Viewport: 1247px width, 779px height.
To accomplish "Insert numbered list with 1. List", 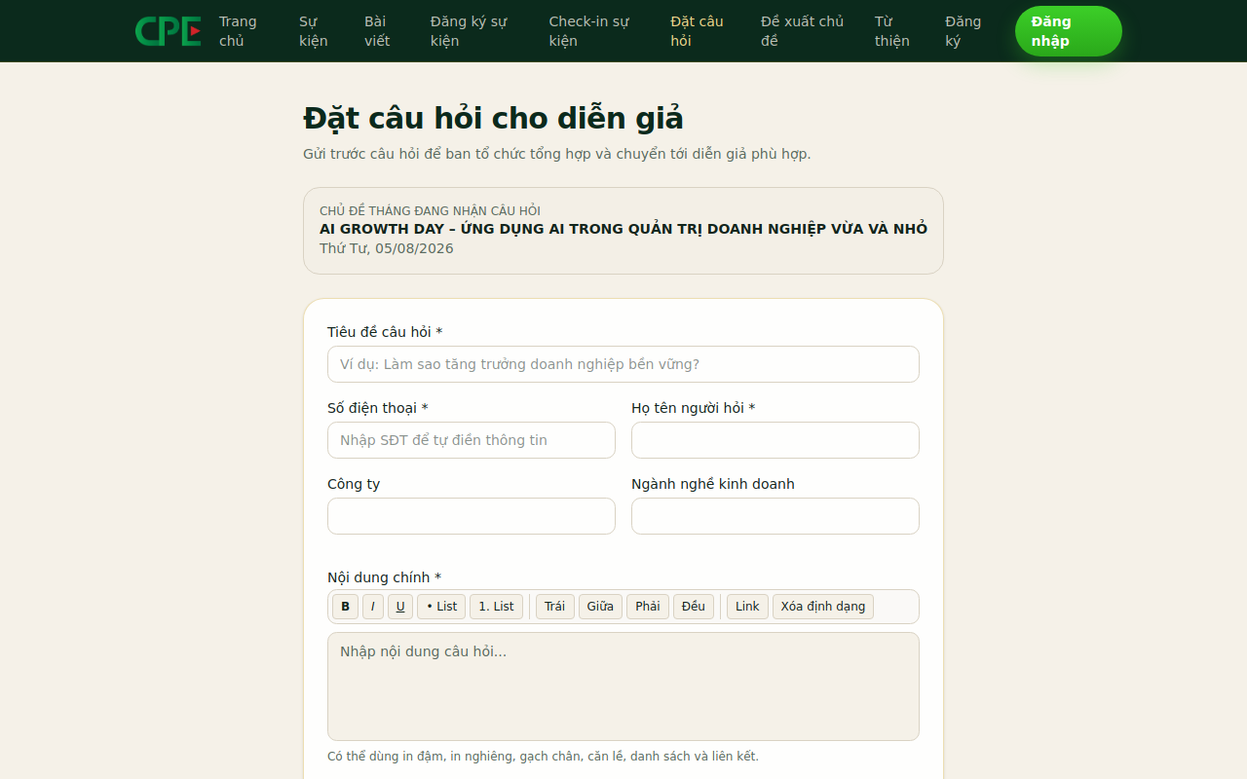I will click(496, 607).
